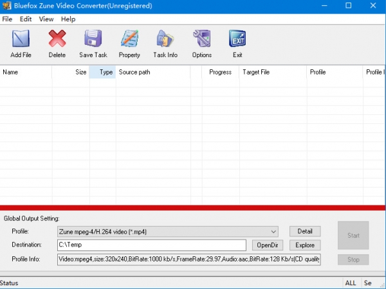386x289 pixels.
Task: Click the Detail button
Action: click(305, 231)
